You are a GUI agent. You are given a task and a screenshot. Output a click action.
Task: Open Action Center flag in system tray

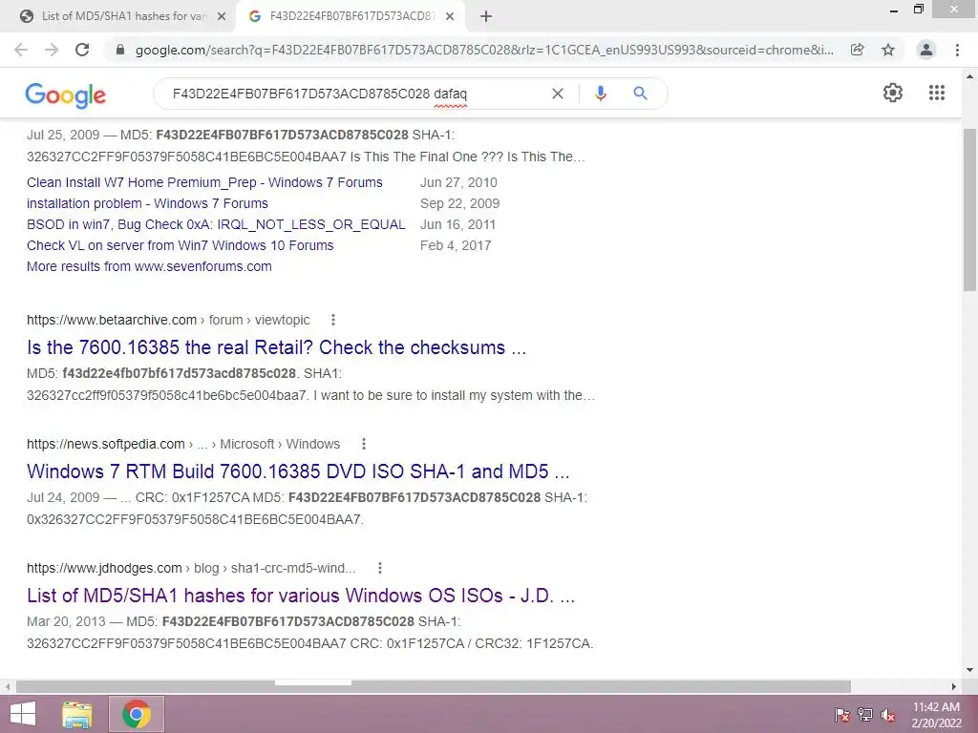pos(842,715)
